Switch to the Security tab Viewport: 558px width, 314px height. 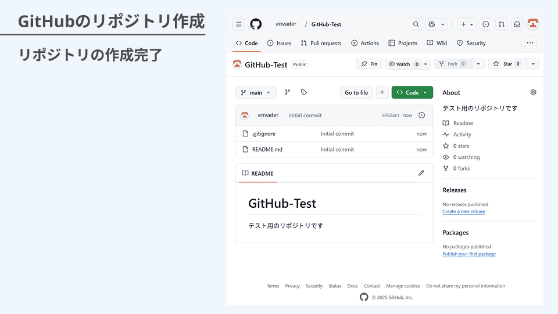pyautogui.click(x=471, y=43)
